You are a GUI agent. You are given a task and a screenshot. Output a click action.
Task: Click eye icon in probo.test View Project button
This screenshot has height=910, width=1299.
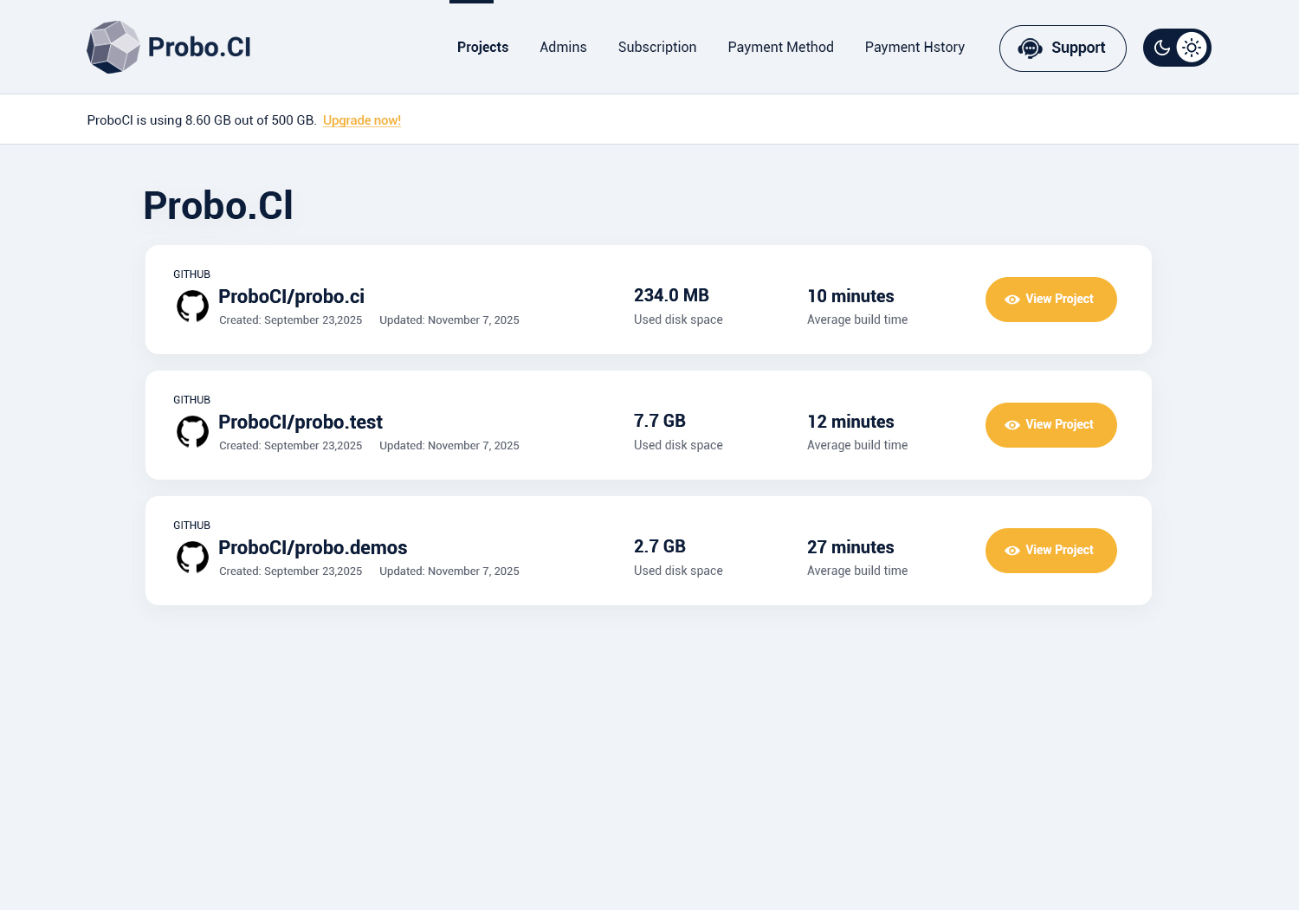pos(1012,425)
